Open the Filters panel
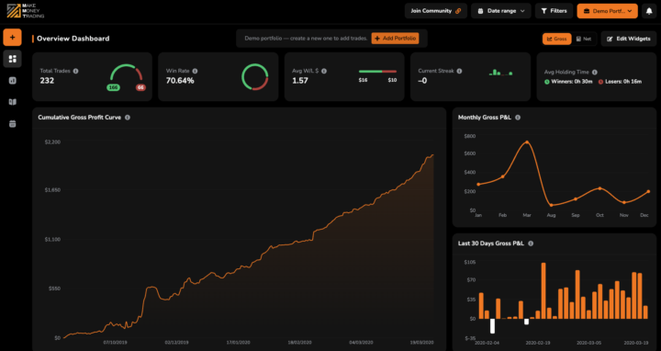 554,11
